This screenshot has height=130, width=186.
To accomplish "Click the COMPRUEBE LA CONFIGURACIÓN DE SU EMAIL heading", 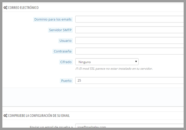I will [x=39, y=116].
